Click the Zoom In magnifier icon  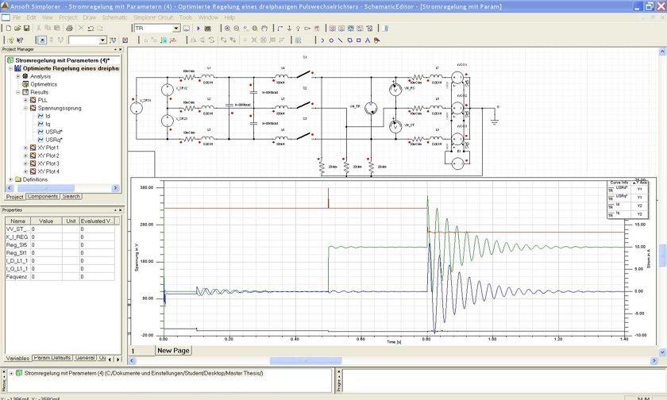click(227, 29)
